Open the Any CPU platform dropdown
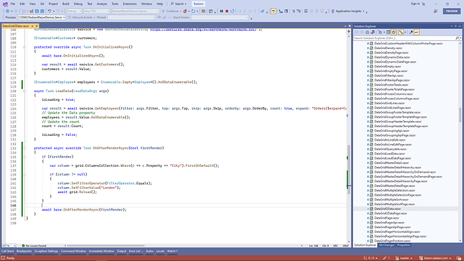 [96, 11]
